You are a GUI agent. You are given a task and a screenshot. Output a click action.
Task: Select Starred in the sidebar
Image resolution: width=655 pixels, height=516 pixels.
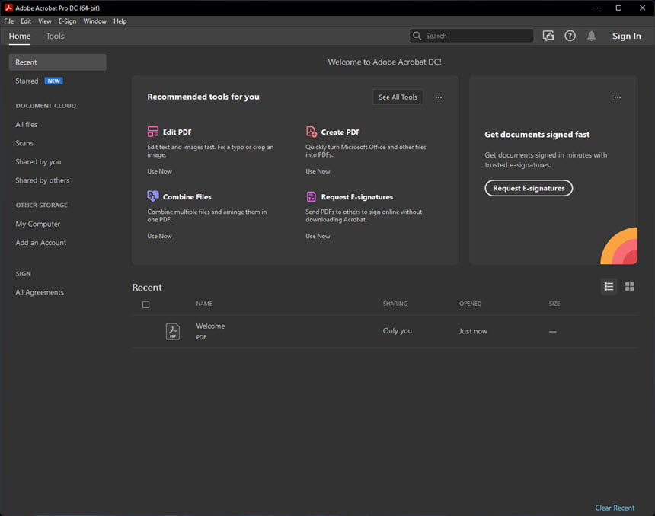point(27,81)
